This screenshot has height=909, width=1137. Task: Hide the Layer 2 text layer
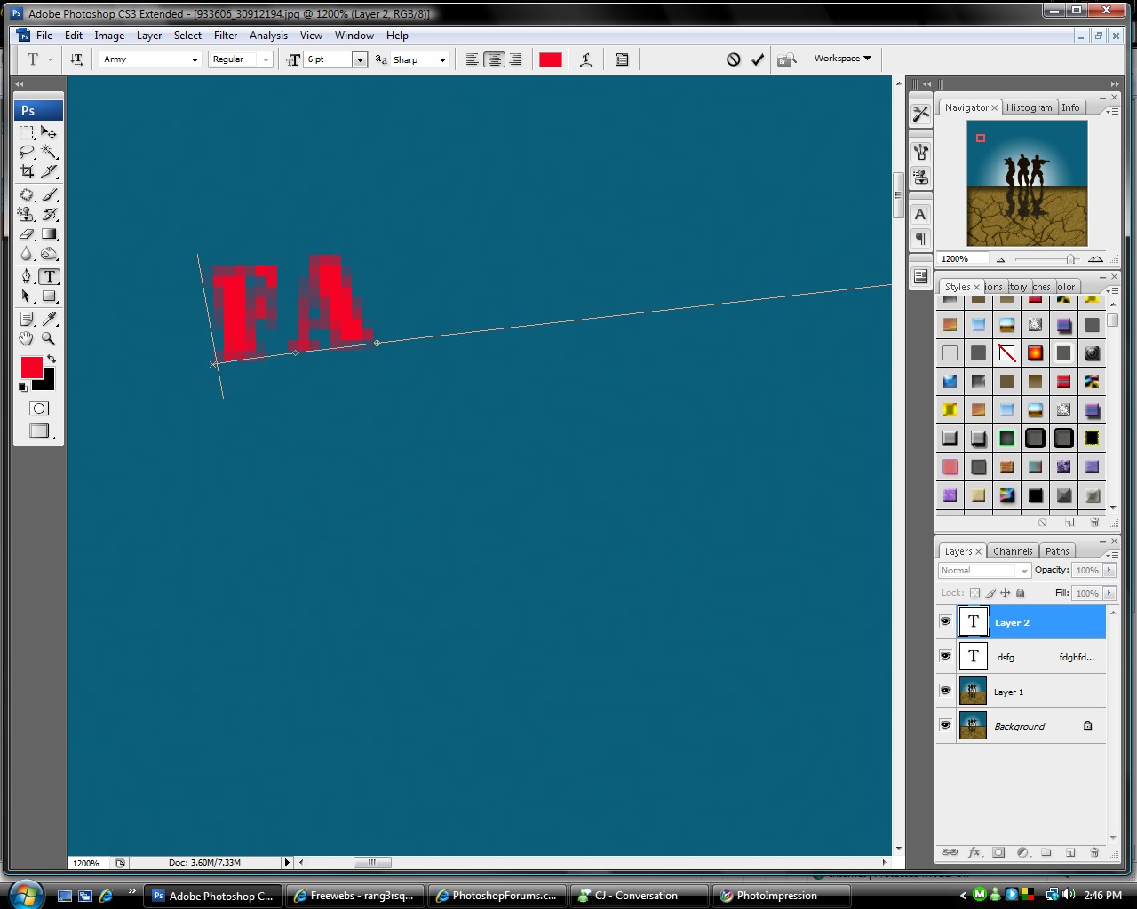(x=945, y=621)
